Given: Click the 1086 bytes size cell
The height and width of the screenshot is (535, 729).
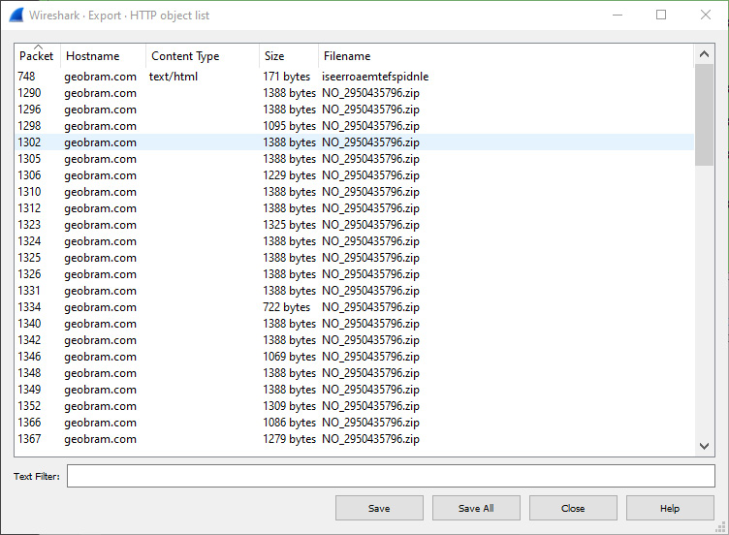Looking at the screenshot, I should pos(289,423).
